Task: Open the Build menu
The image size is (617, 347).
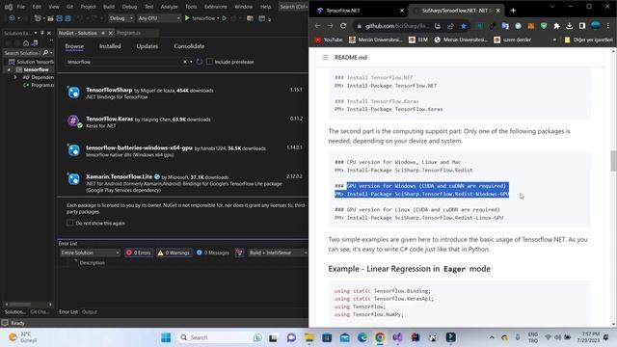Action: coord(109,7)
